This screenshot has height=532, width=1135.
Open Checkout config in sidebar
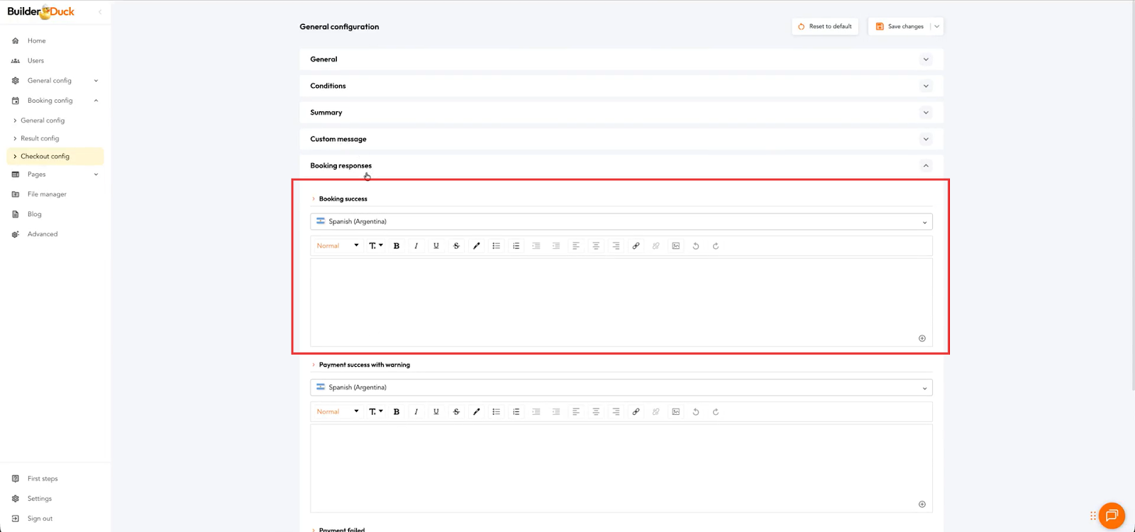(x=45, y=157)
